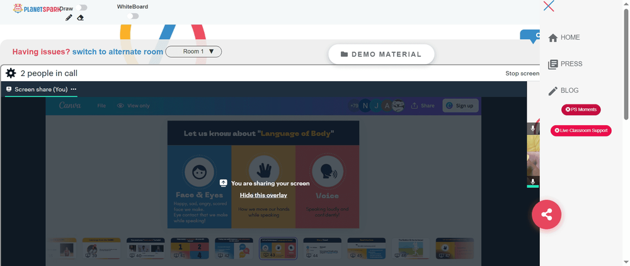Click the side panel vertical scrollbar
Viewport: 630px width, 266px height.
coord(626,64)
